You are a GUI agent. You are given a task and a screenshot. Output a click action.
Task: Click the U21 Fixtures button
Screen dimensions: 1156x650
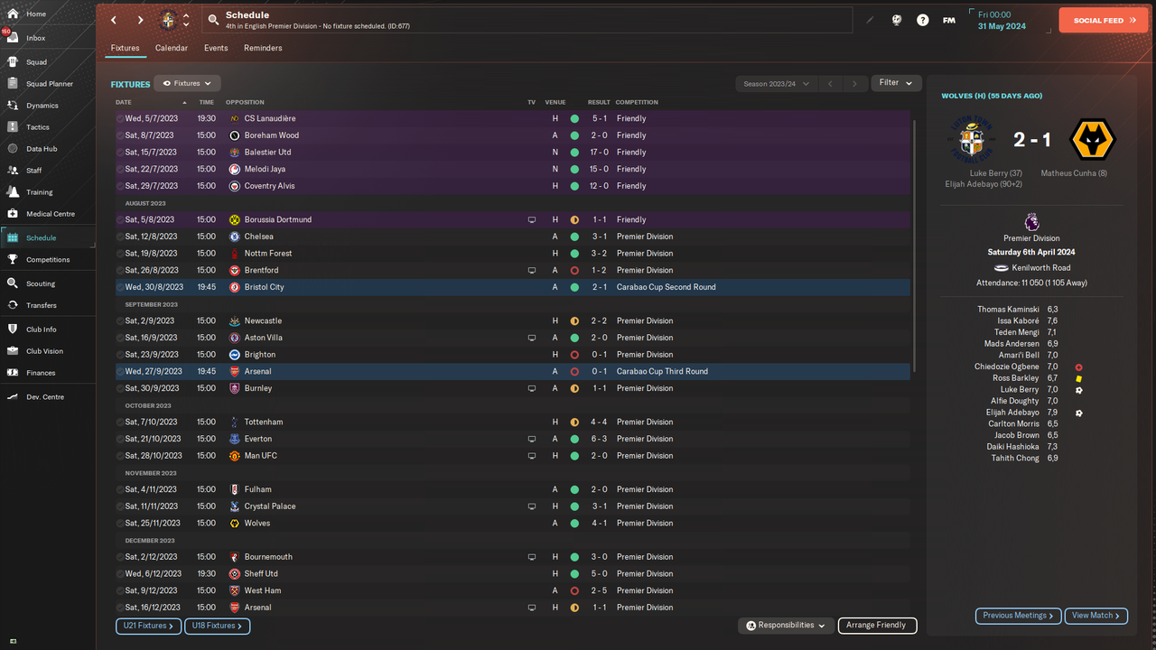coord(148,626)
